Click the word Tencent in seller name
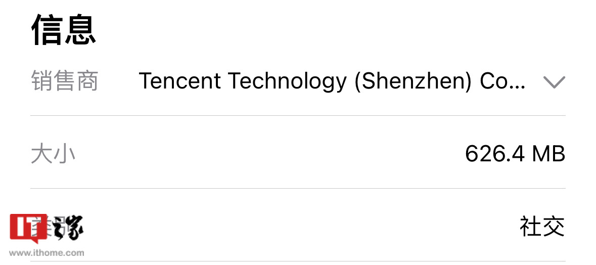 click(x=180, y=80)
